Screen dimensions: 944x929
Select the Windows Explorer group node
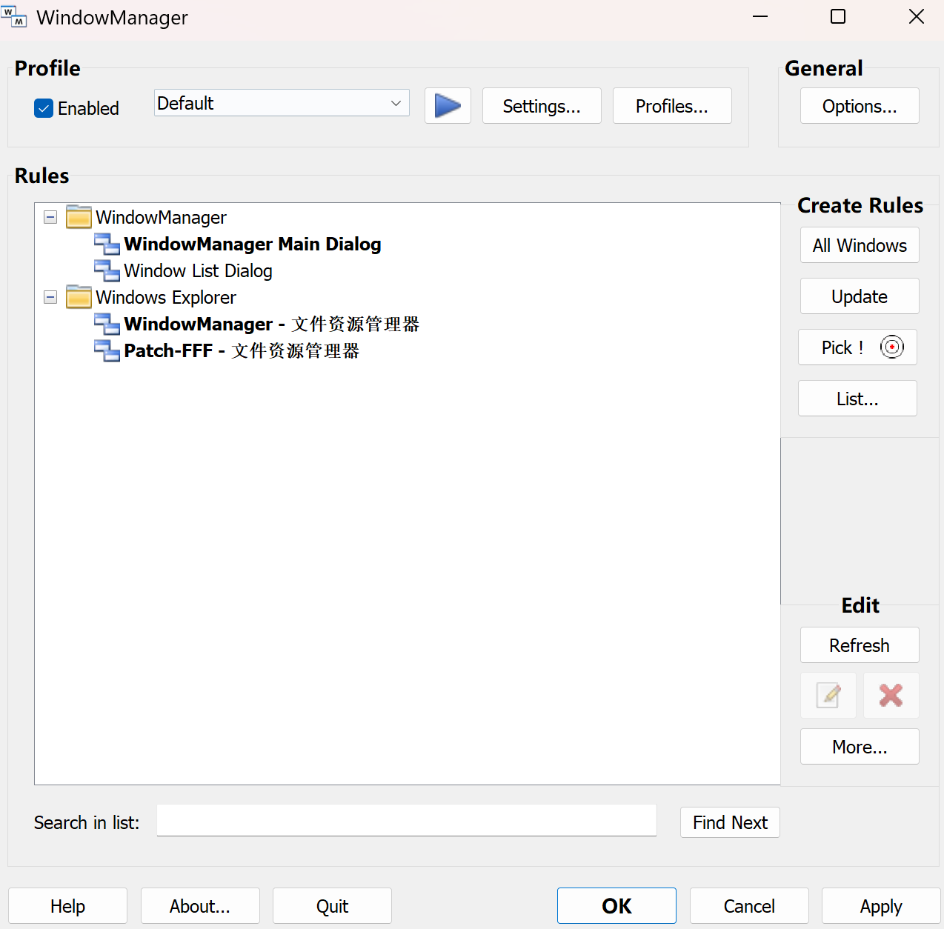click(x=166, y=297)
